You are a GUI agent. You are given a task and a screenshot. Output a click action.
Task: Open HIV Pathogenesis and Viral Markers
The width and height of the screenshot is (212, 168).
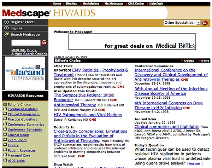point(88,115)
